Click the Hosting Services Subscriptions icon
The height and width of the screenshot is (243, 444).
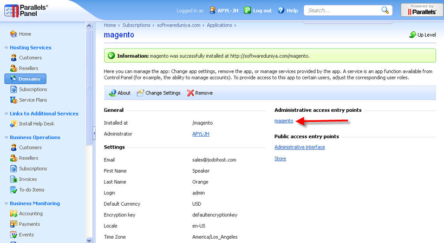(x=14, y=89)
